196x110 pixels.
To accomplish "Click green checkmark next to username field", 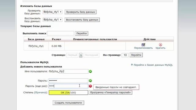I will coord(90,71).
